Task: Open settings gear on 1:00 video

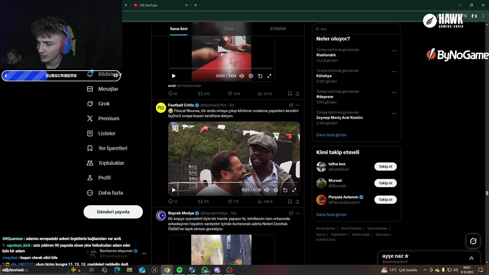Action: point(251,76)
